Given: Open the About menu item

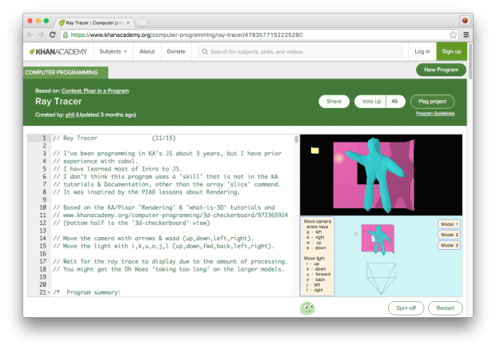Looking at the screenshot, I should point(147,51).
